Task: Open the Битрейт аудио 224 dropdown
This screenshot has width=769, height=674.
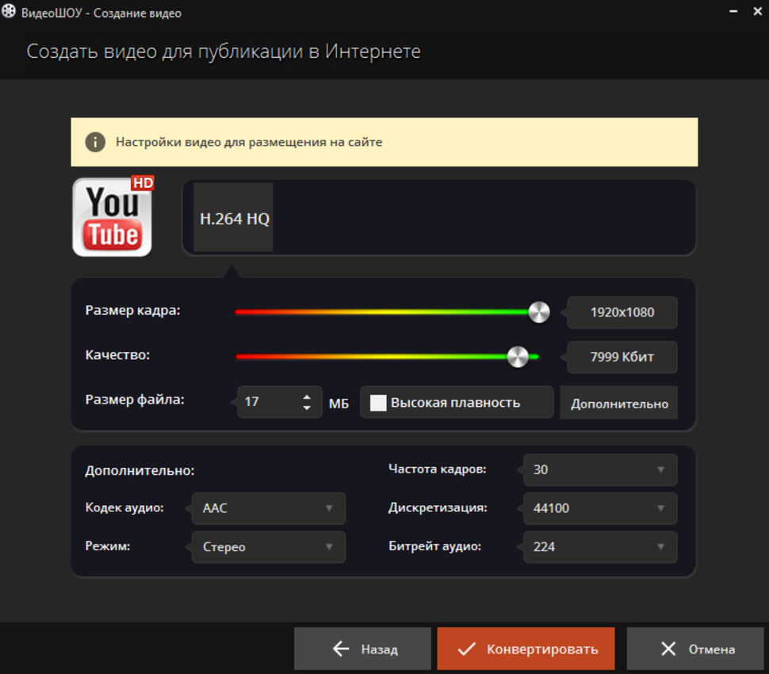Action: point(600,547)
